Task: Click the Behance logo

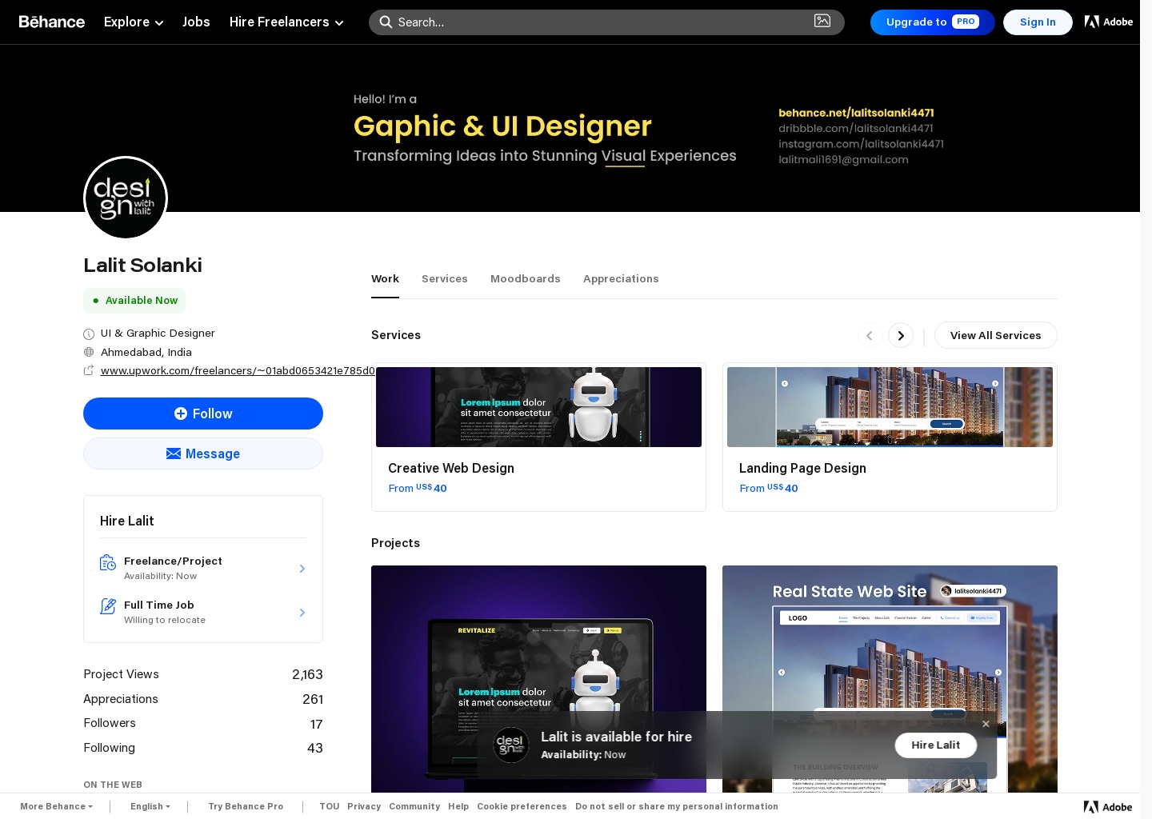Action: pyautogui.click(x=52, y=22)
